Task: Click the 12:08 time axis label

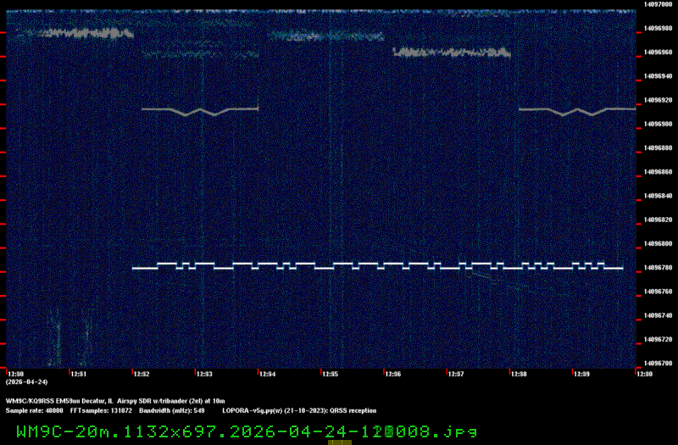Action: (518, 373)
